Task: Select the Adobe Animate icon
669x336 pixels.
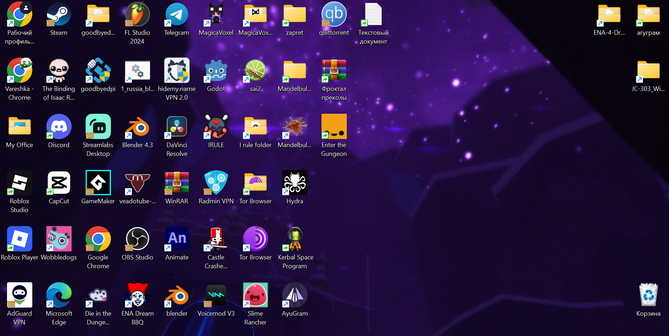Action: click(177, 239)
